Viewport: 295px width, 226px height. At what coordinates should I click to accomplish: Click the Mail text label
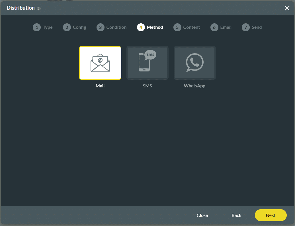coord(100,86)
